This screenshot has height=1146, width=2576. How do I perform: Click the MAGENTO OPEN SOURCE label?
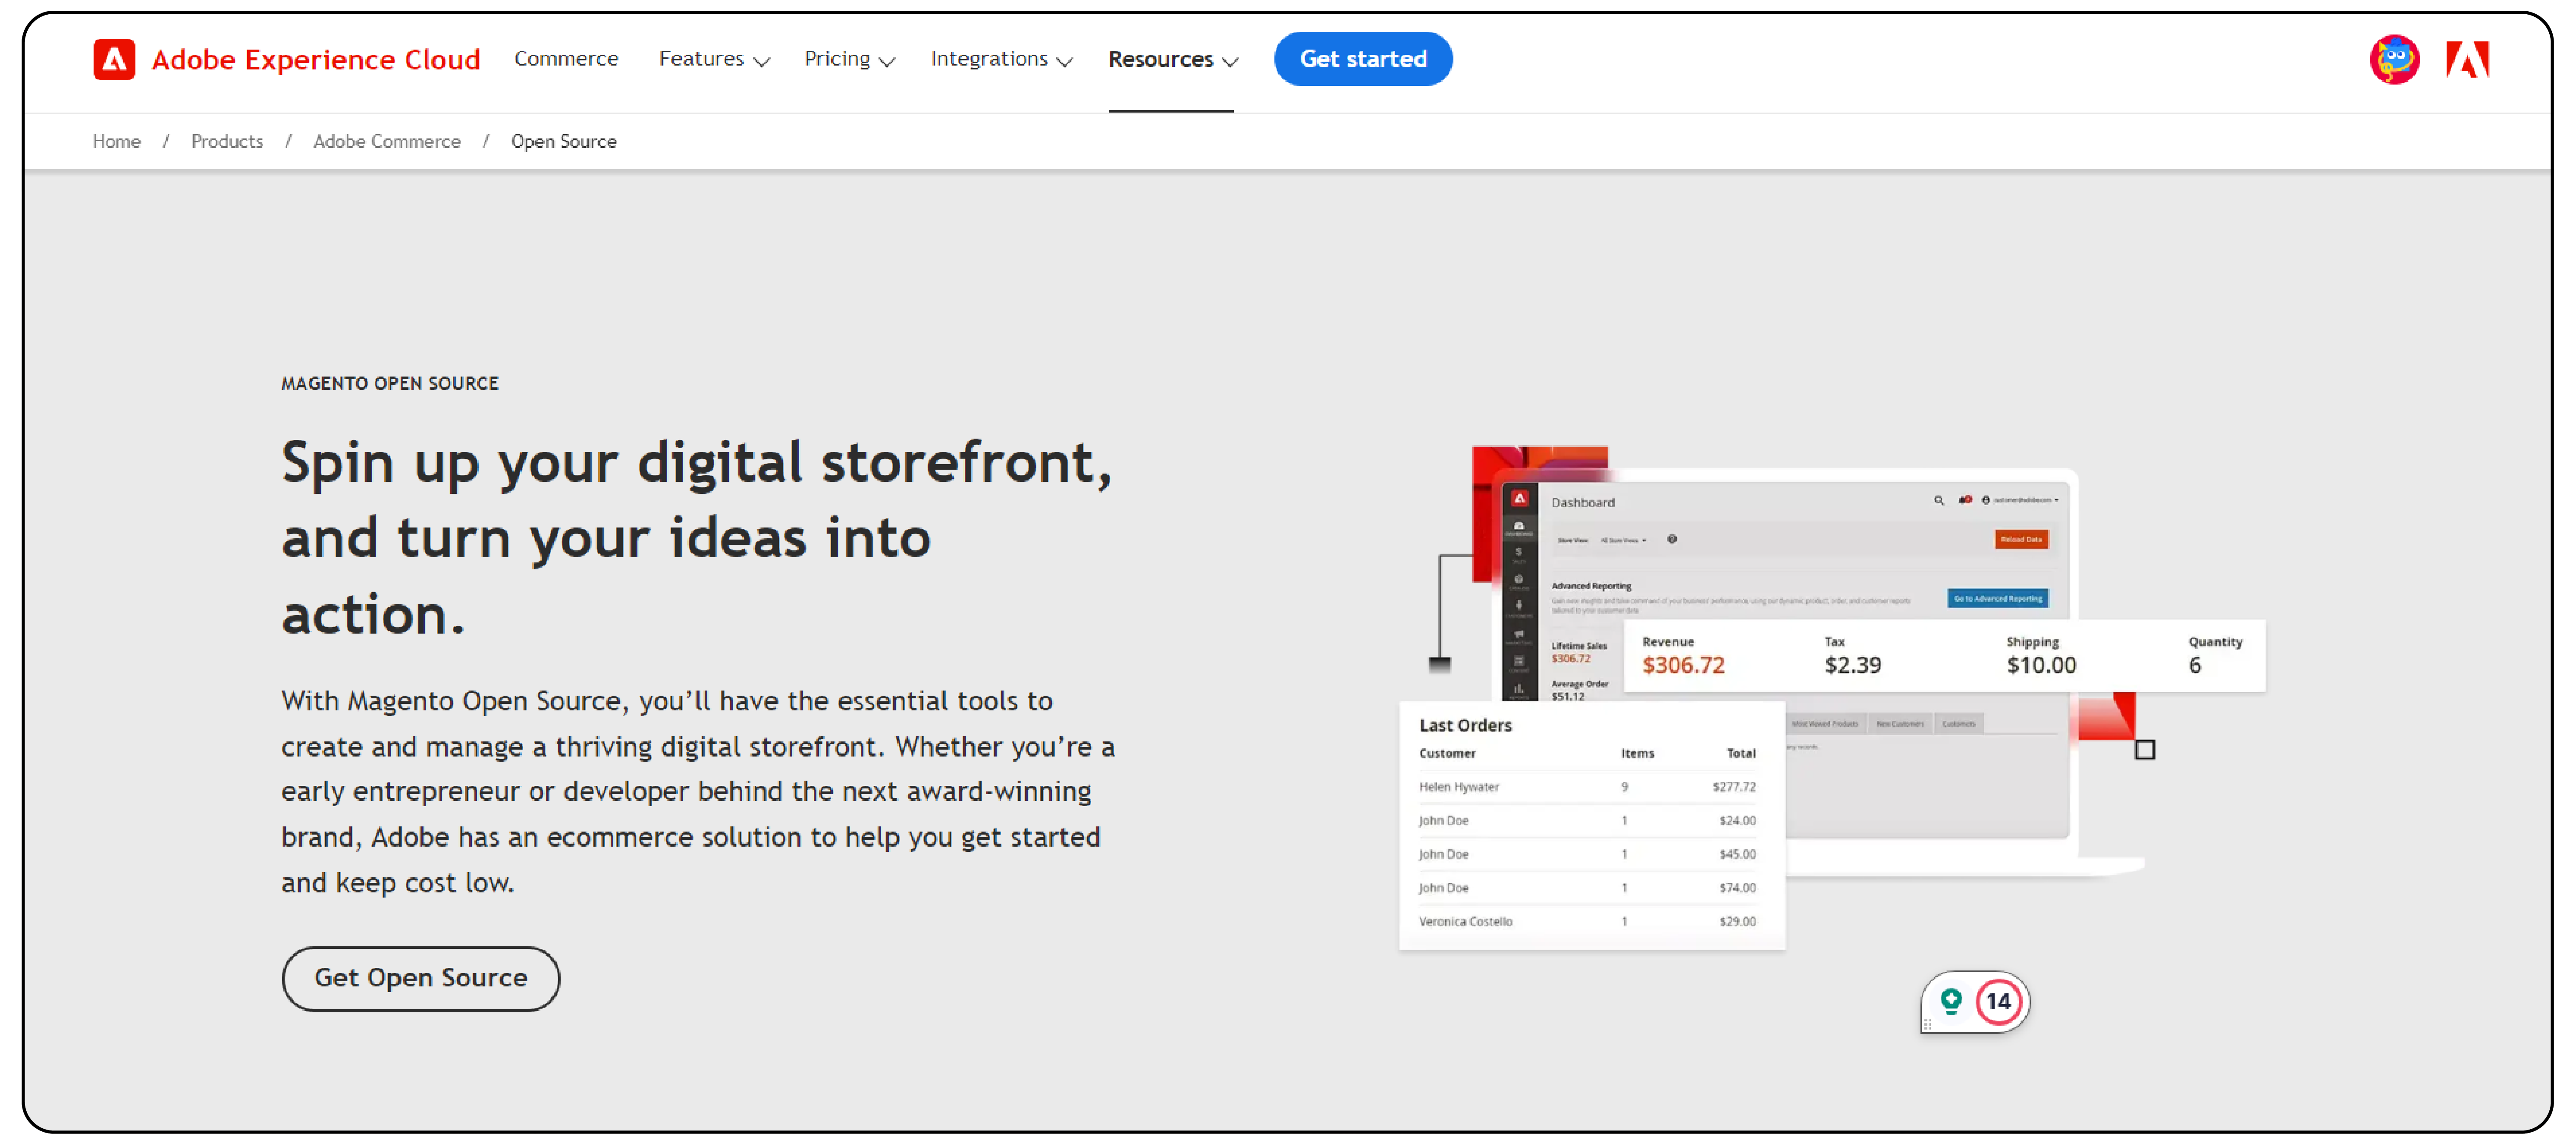[x=390, y=383]
